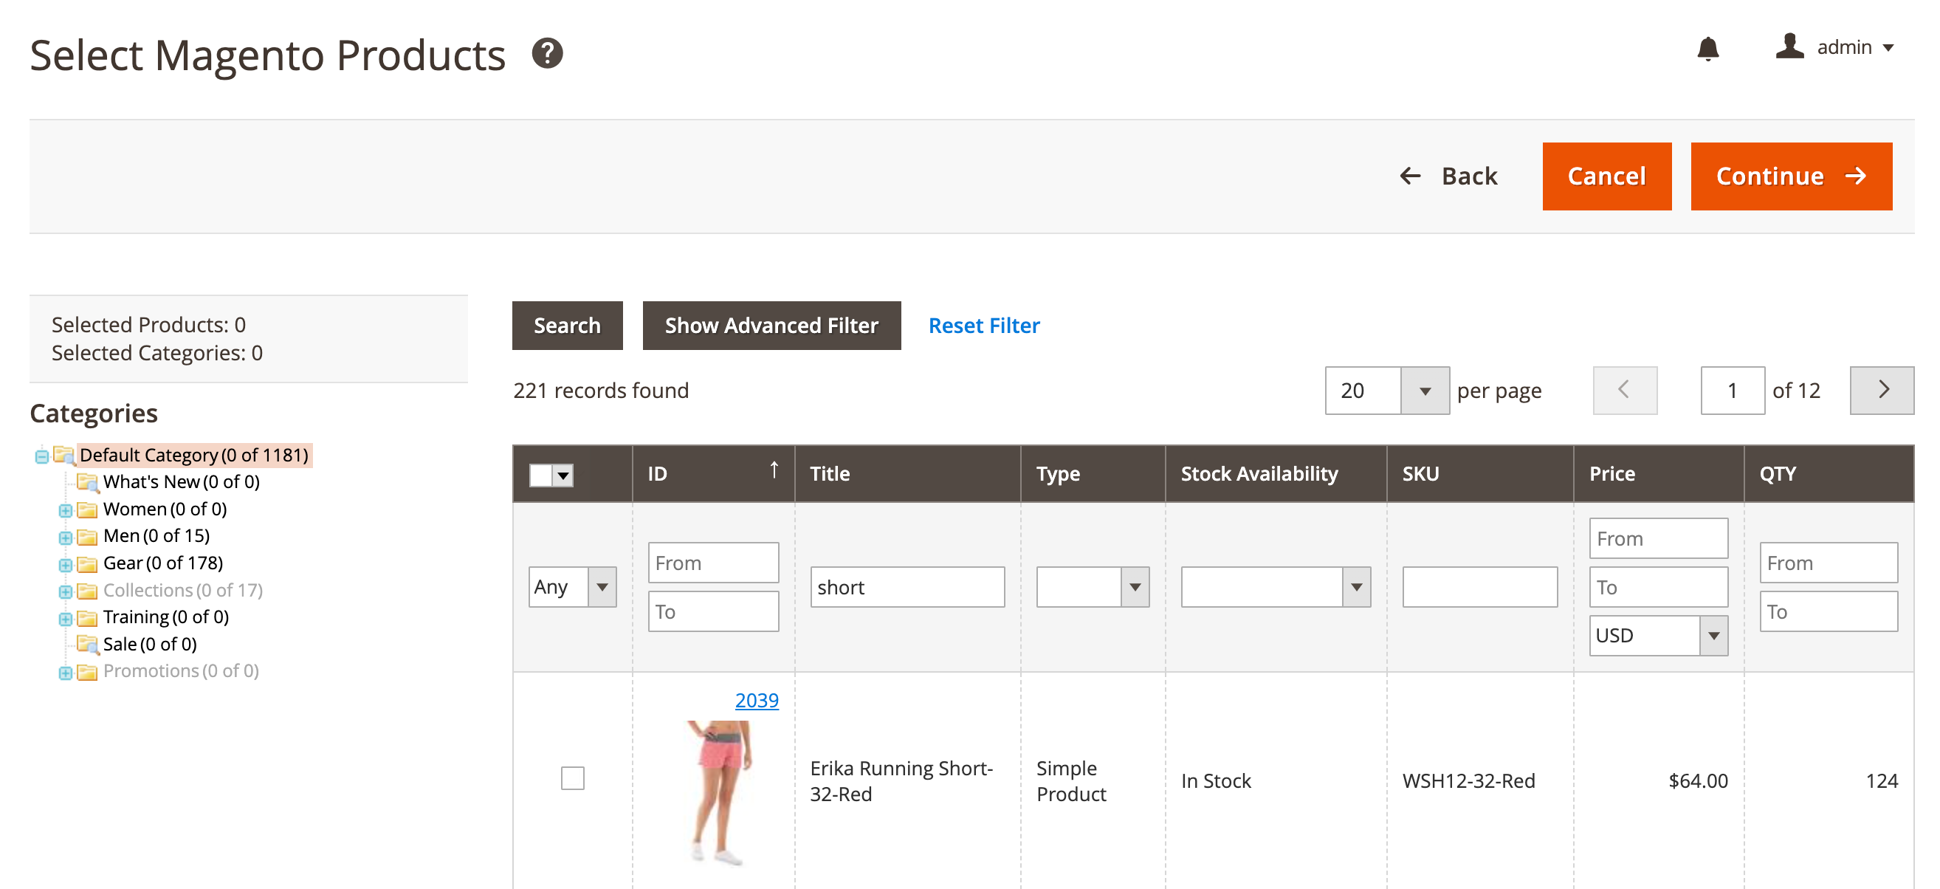Click the back arrow icon near Back
1940x889 pixels.
pyautogui.click(x=1411, y=176)
